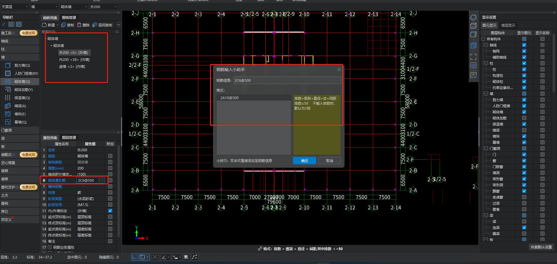This screenshot has height=264, width=557.
Task: Check 显示图元 for 暗梁
Action: [x=524, y=130]
